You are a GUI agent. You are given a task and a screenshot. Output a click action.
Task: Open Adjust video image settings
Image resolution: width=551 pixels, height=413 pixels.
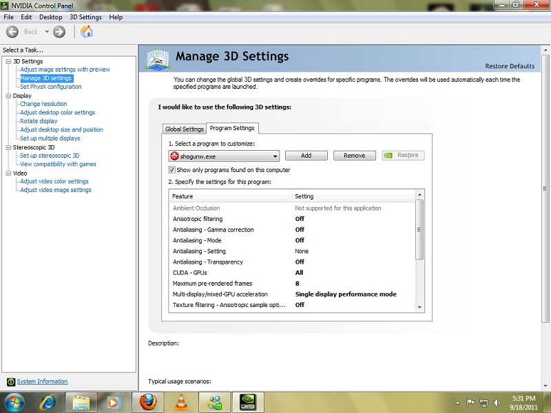[x=56, y=190]
